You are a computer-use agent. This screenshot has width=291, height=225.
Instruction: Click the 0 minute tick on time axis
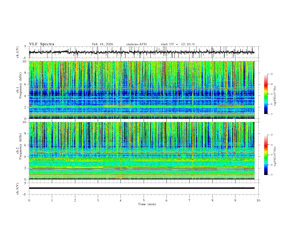pyautogui.click(x=29, y=200)
